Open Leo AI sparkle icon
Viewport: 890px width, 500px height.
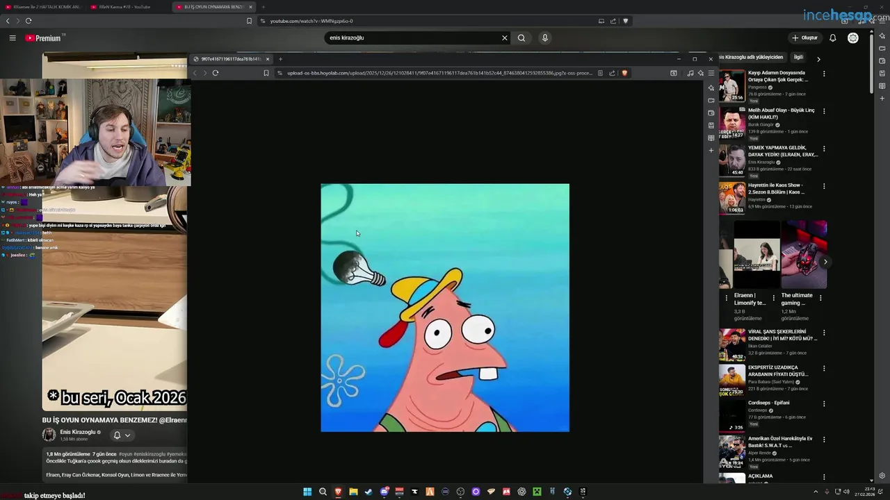pos(700,73)
